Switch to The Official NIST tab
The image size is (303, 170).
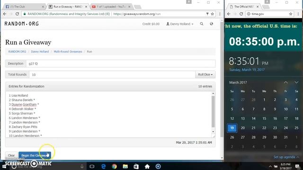coord(244,7)
